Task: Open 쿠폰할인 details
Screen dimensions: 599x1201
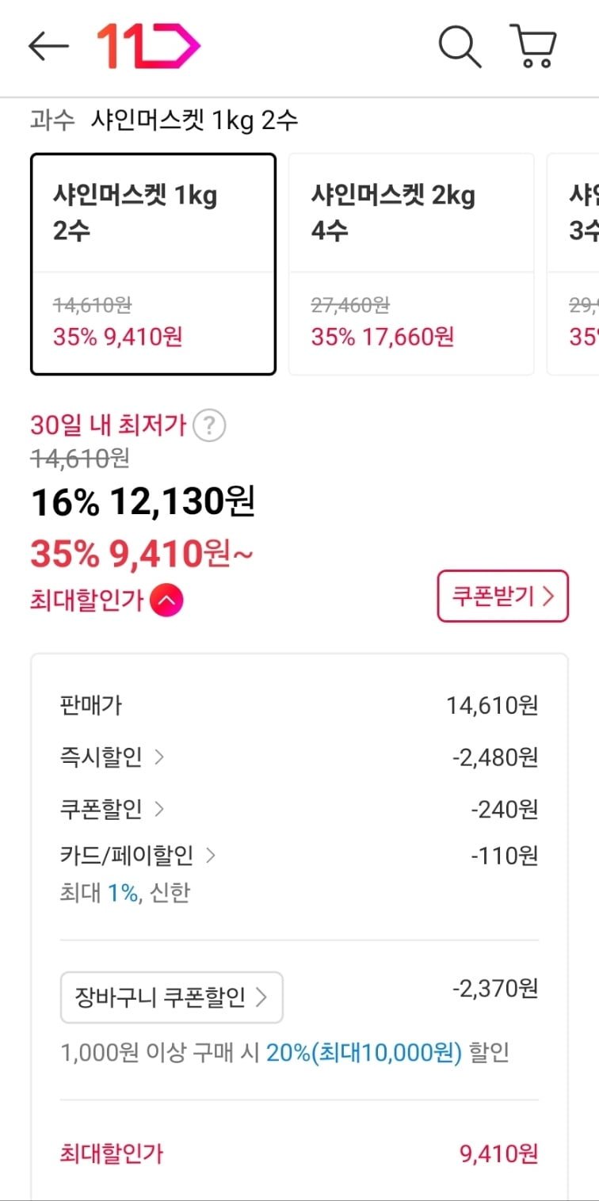Action: coord(113,809)
